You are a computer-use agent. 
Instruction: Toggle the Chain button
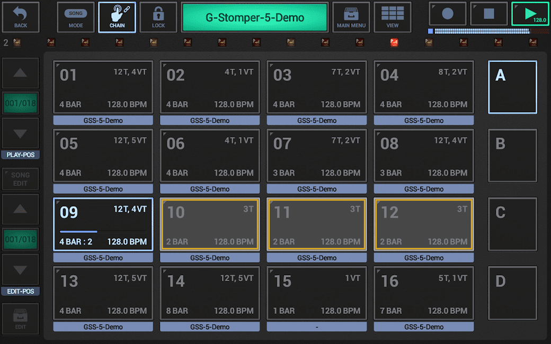coord(117,17)
